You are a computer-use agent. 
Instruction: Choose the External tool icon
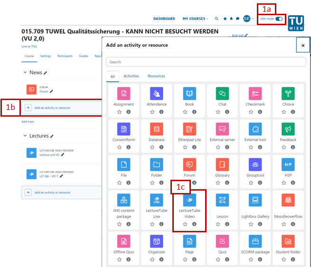(x=255, y=129)
